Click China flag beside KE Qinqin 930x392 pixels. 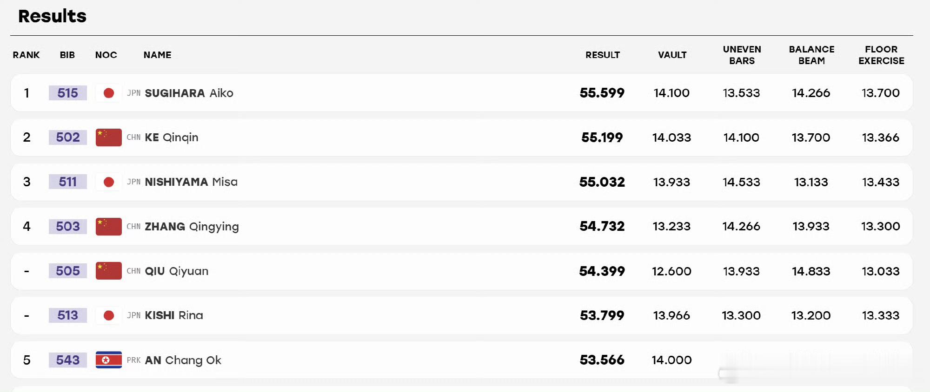point(109,137)
